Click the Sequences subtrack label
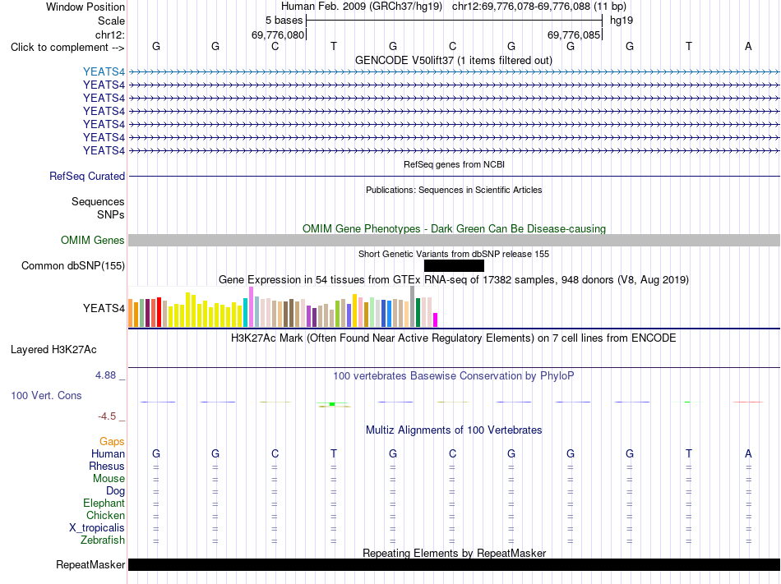This screenshot has height=584, width=781. (x=98, y=201)
